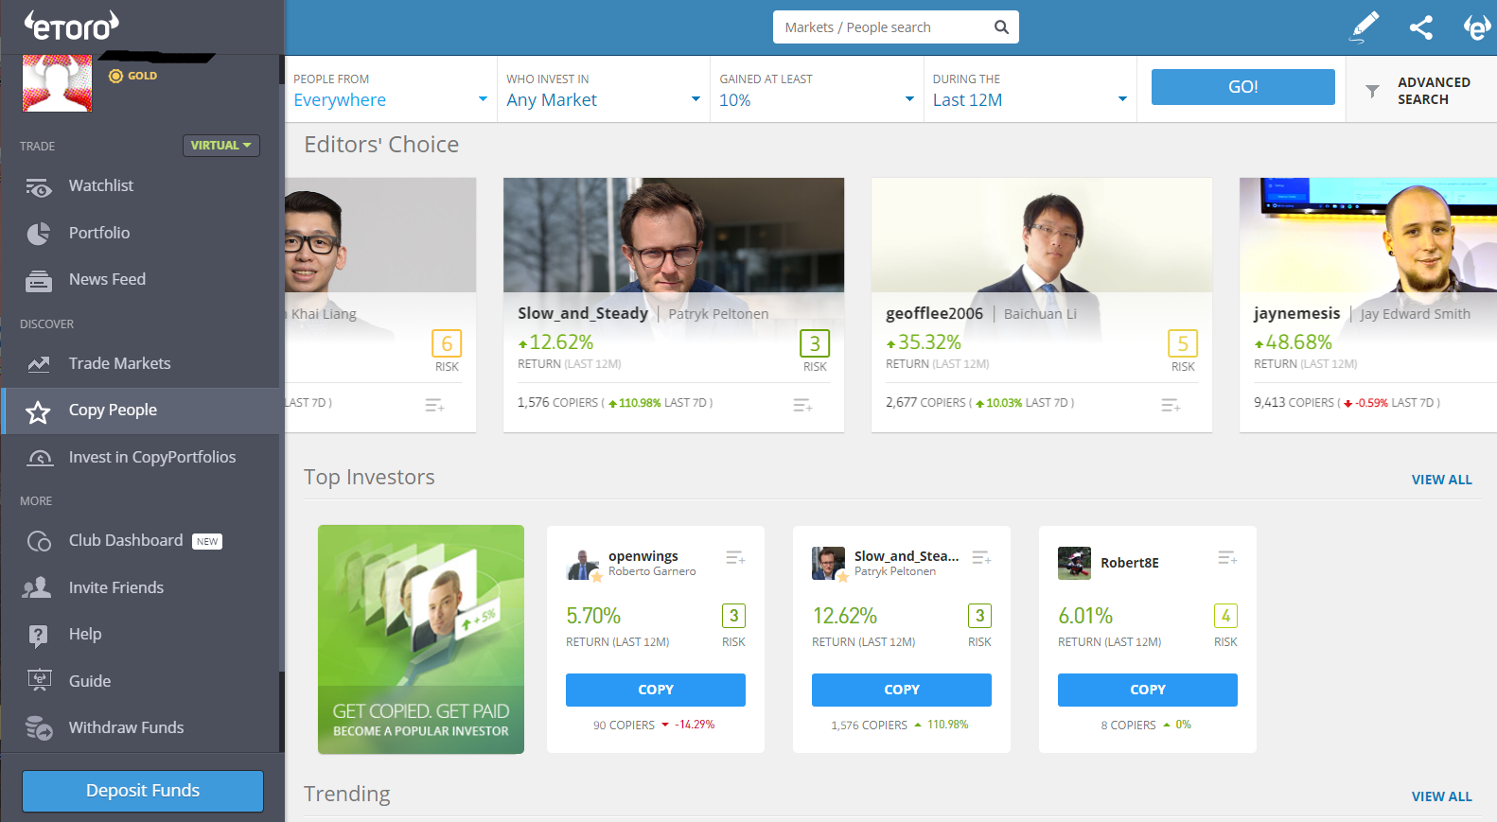The width and height of the screenshot is (1497, 822).
Task: Open Slow_and_Steady editors' choice photo
Action: pos(674,235)
